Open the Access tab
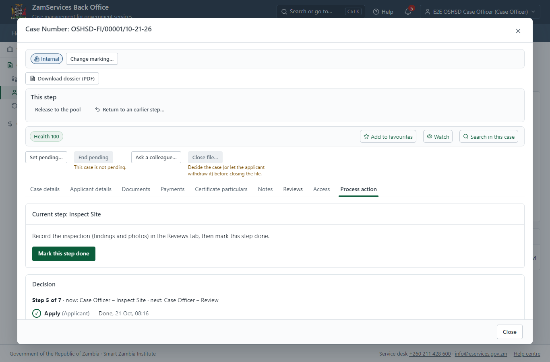Screen dimensions: 550x362 pyautogui.click(x=321, y=189)
